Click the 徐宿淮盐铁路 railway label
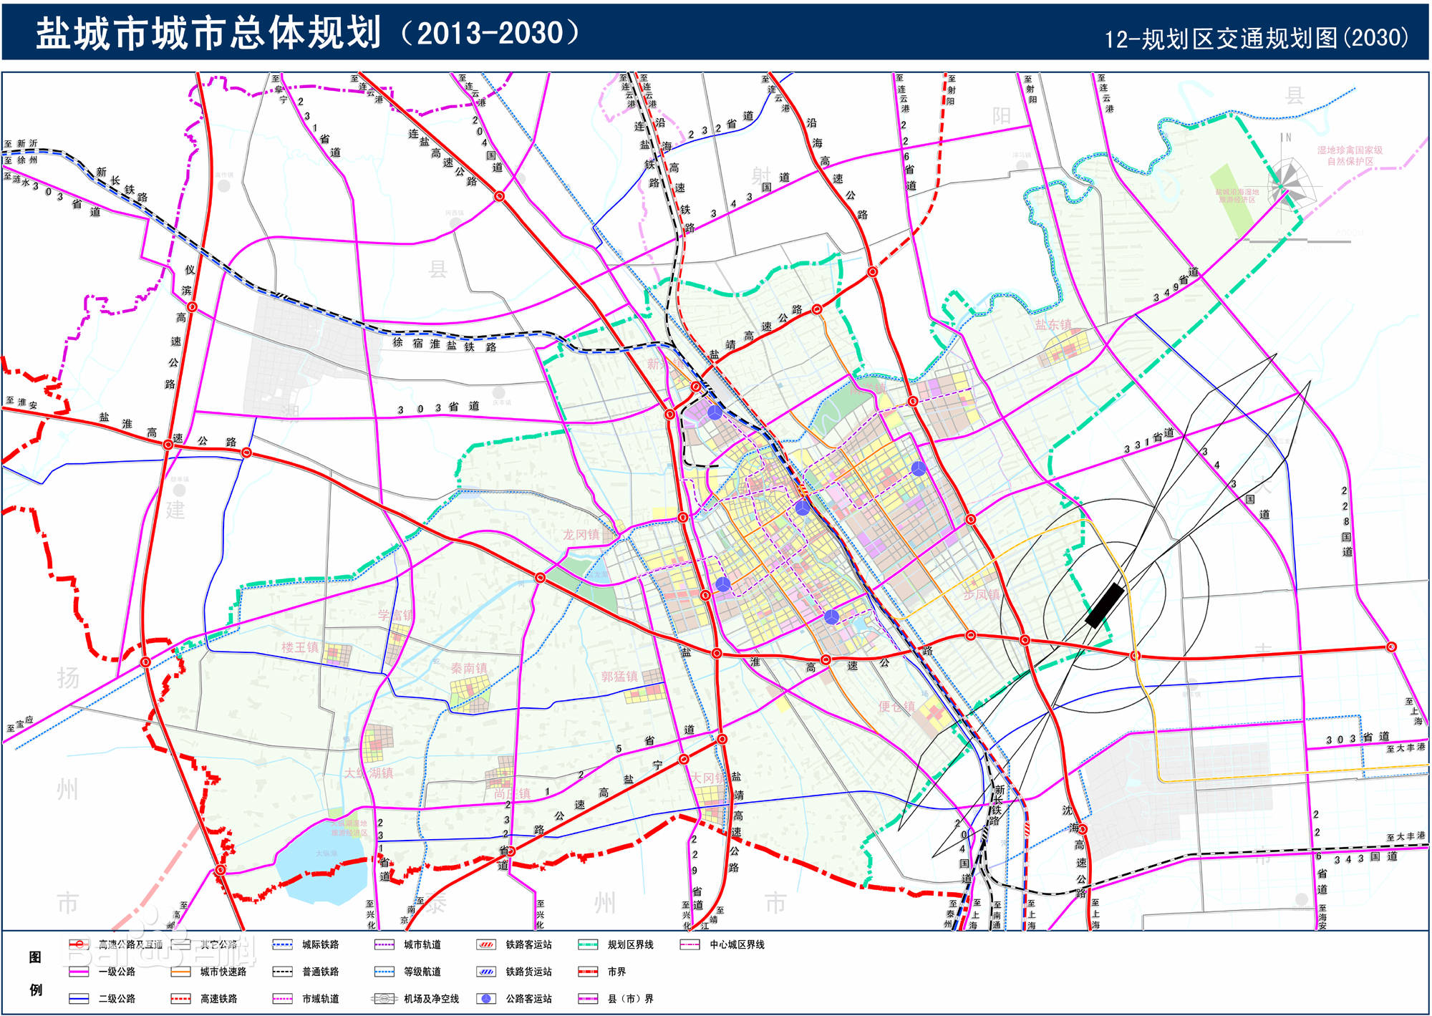The image size is (1432, 1016). point(445,344)
